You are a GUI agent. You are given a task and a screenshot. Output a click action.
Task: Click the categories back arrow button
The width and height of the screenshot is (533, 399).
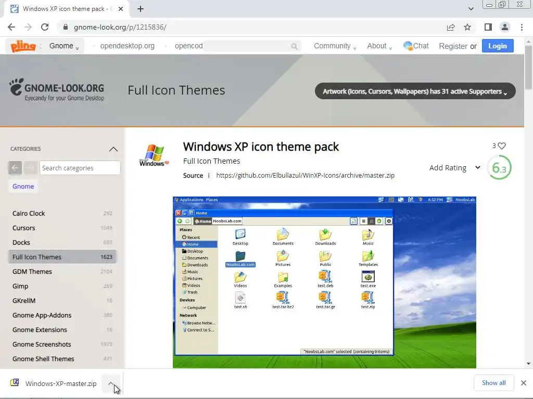click(15, 168)
